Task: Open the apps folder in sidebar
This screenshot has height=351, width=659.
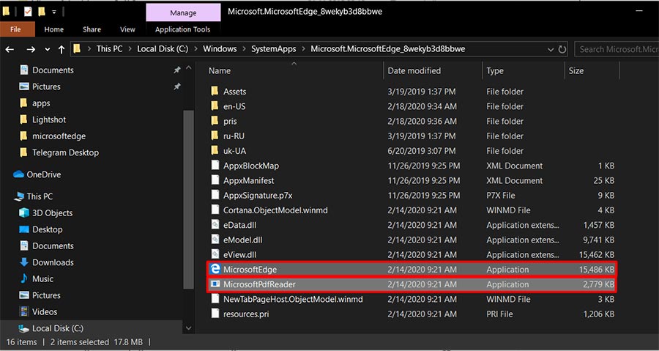Action: point(41,103)
